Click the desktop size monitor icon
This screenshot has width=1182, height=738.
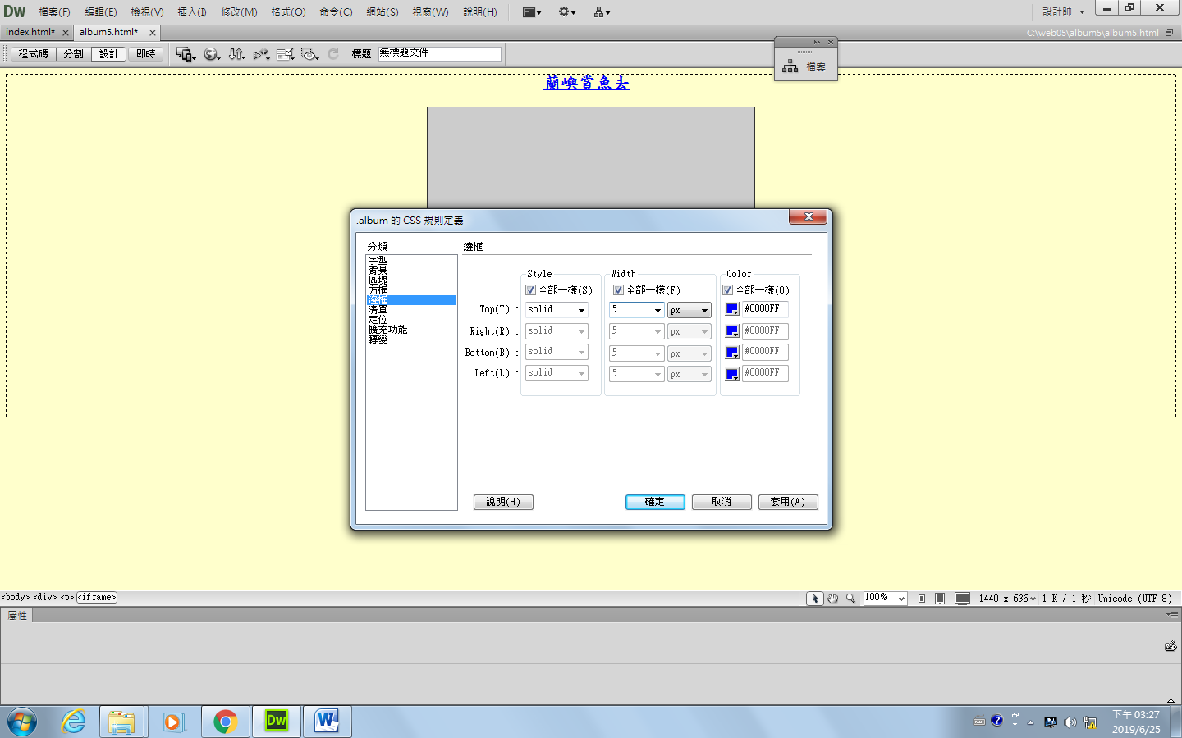[962, 599]
